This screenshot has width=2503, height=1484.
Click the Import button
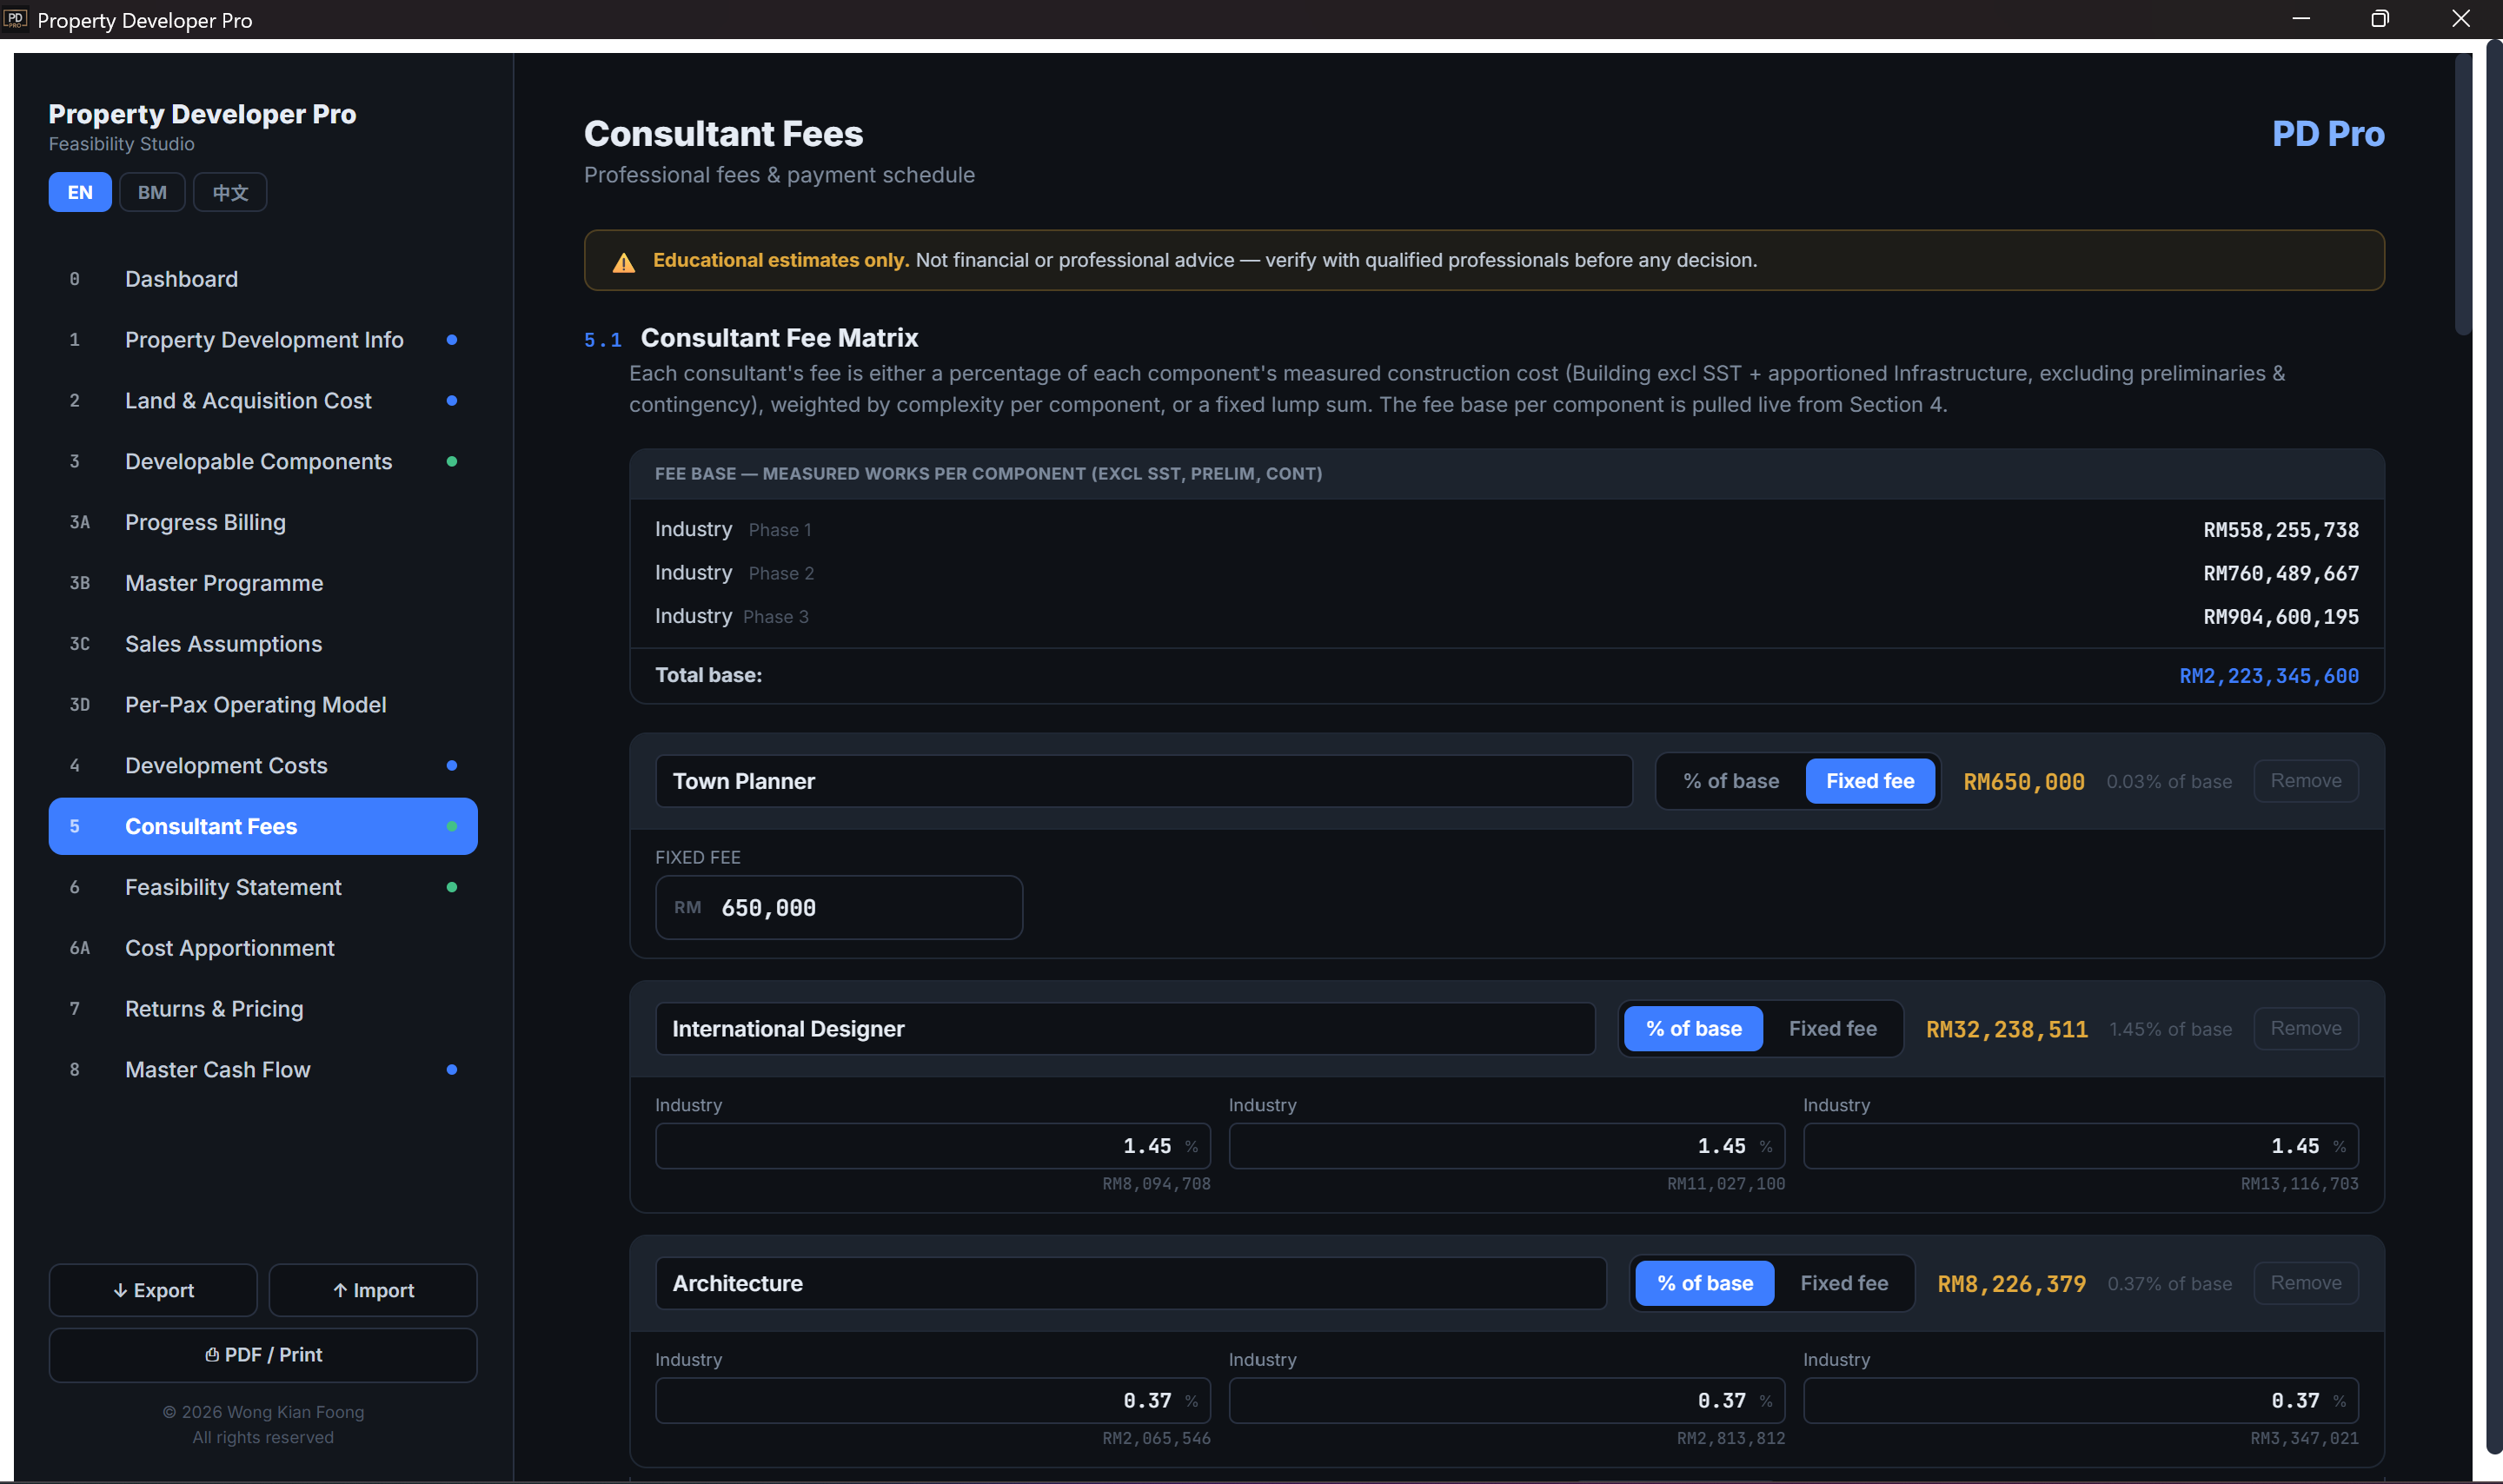[x=373, y=1291]
